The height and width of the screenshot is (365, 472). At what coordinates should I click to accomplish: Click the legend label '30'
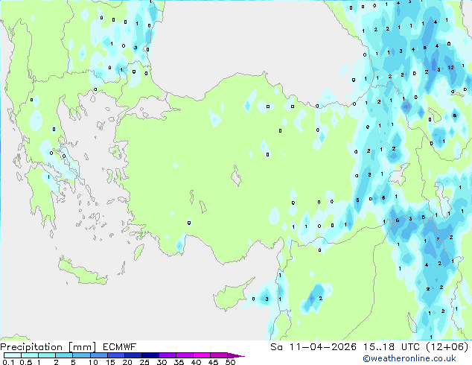point(162,362)
